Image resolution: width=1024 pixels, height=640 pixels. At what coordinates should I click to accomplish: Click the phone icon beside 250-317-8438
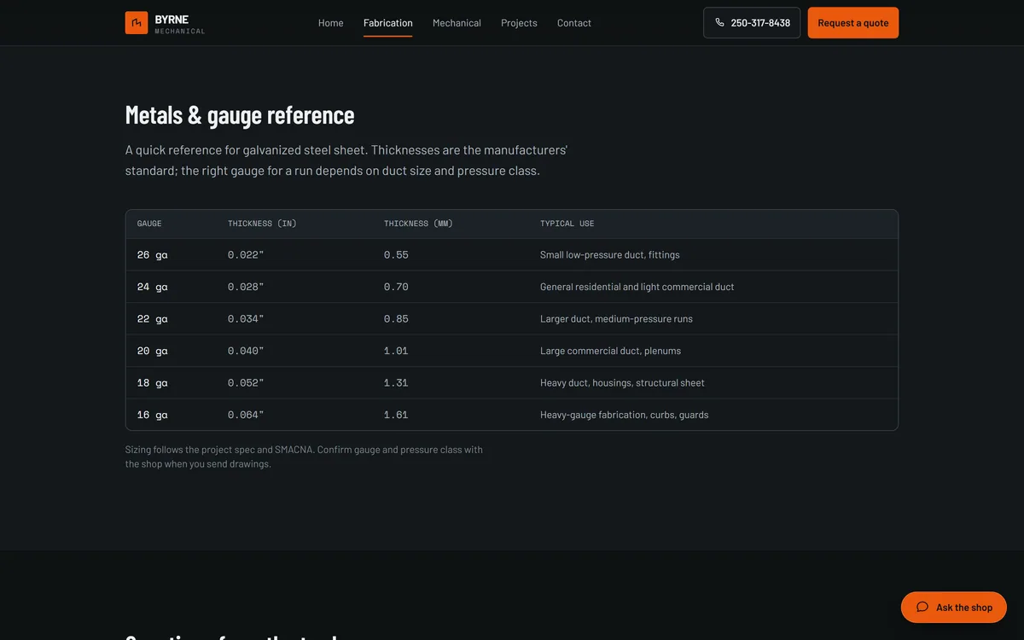click(719, 23)
